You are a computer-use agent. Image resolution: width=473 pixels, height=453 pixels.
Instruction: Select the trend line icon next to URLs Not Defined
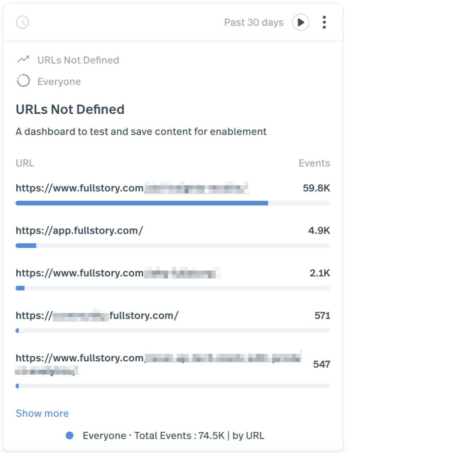tap(23, 60)
